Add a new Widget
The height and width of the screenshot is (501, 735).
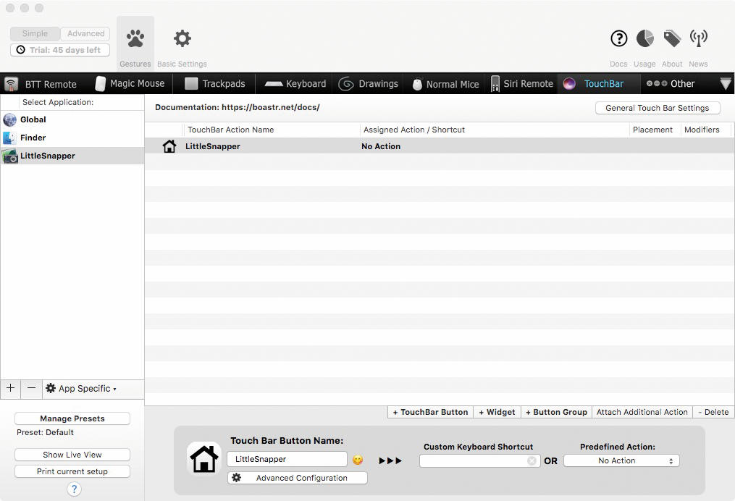(x=497, y=413)
